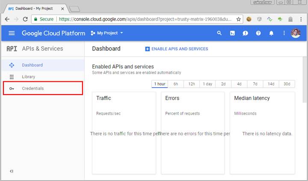Open the My Project selector dropdown
Image resolution: width=308 pixels, height=181 pixels.
(107, 33)
